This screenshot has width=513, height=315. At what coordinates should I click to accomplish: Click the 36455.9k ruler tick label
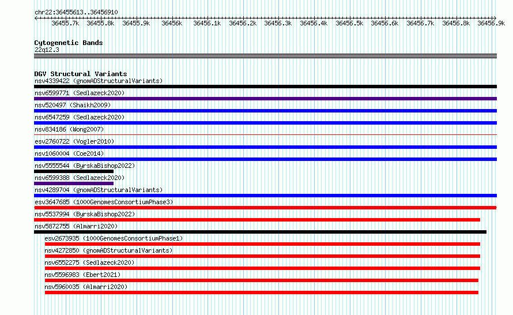pos(136,23)
